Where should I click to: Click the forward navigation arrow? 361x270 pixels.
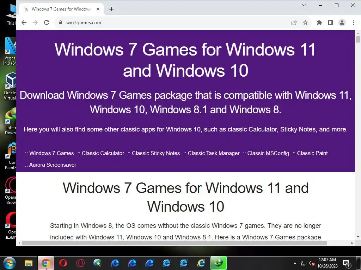tap(35, 22)
